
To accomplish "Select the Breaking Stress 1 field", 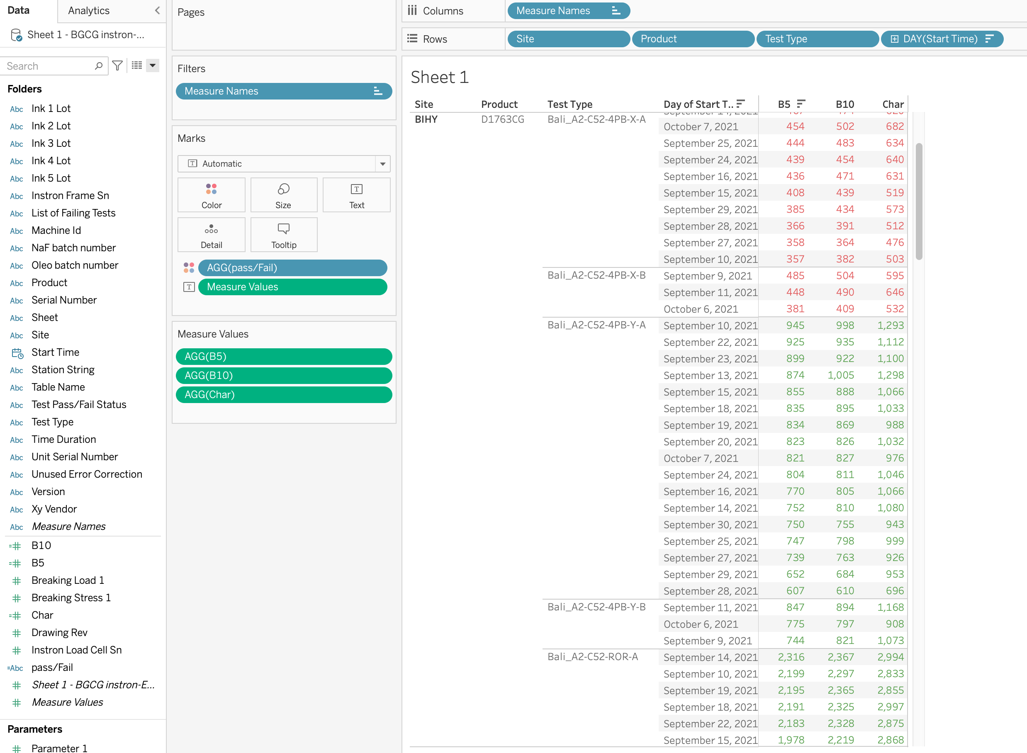I will 71,598.
